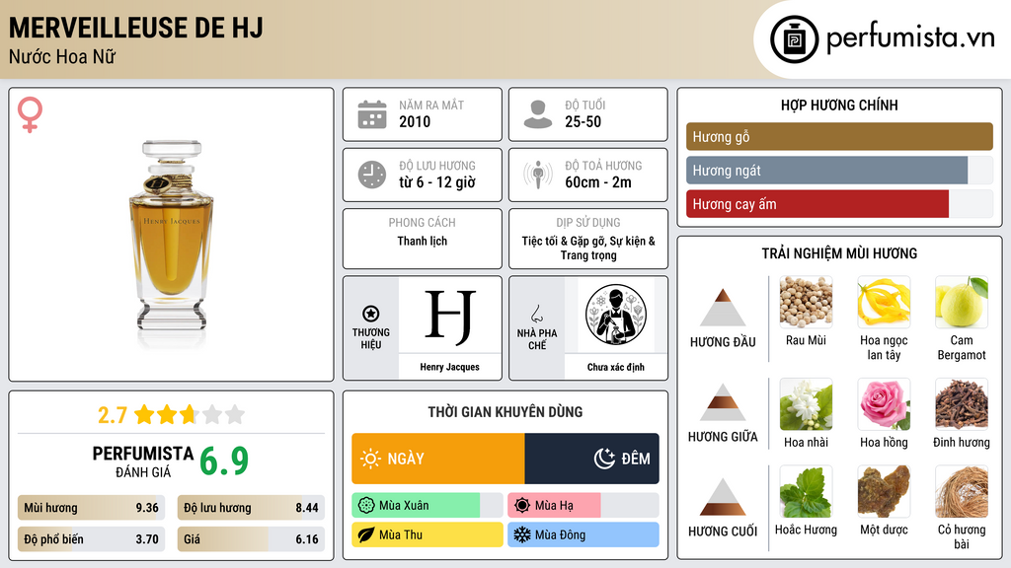
Task: Click the Hương giữa pyramid icon
Action: (723, 402)
